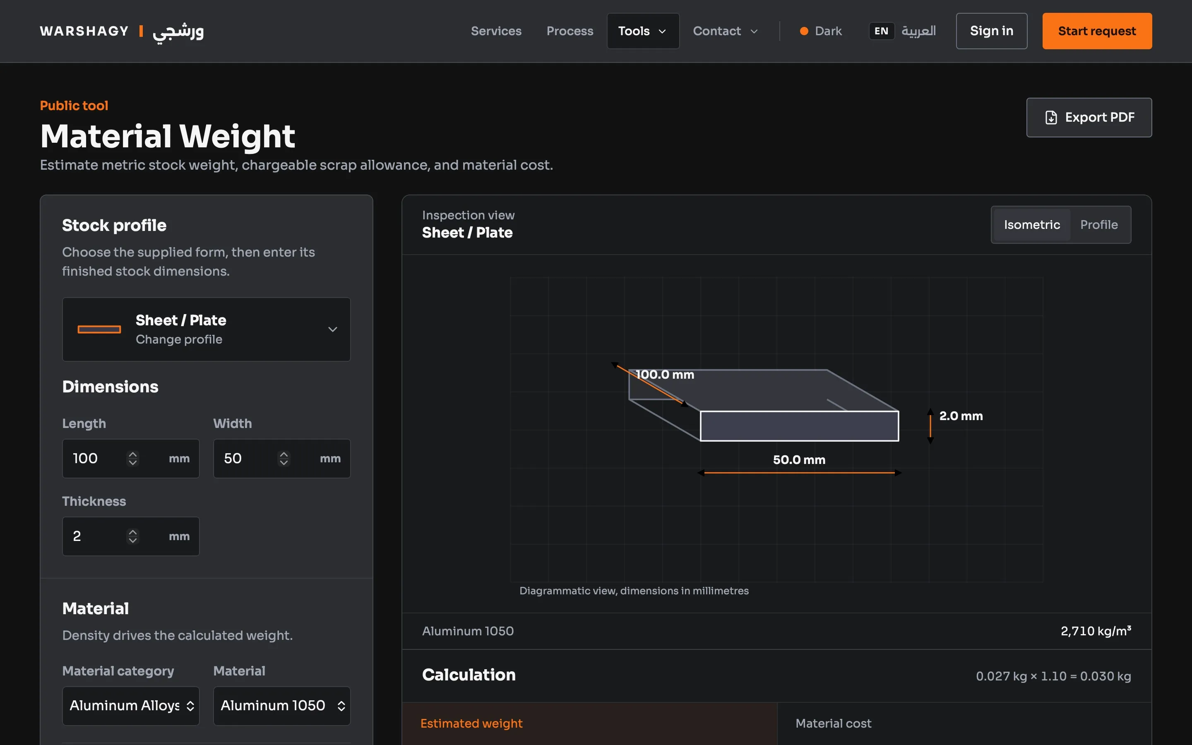Click the Export PDF document icon
This screenshot has width=1192, height=745.
pyautogui.click(x=1050, y=117)
